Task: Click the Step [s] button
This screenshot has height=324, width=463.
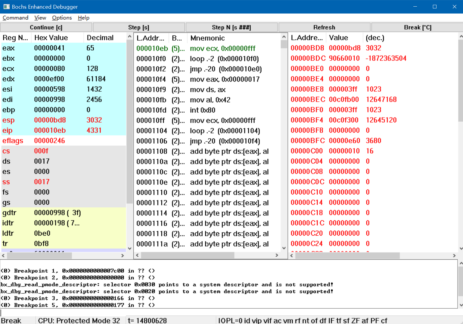Action: click(x=139, y=27)
